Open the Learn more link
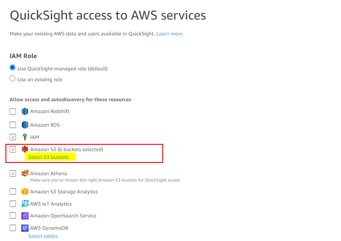This screenshot has width=341, height=241. (169, 34)
